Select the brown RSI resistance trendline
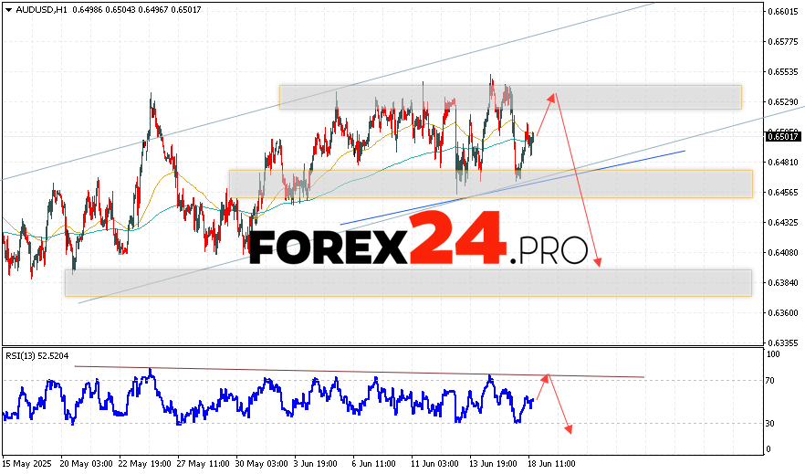The image size is (805, 474). pos(365,372)
